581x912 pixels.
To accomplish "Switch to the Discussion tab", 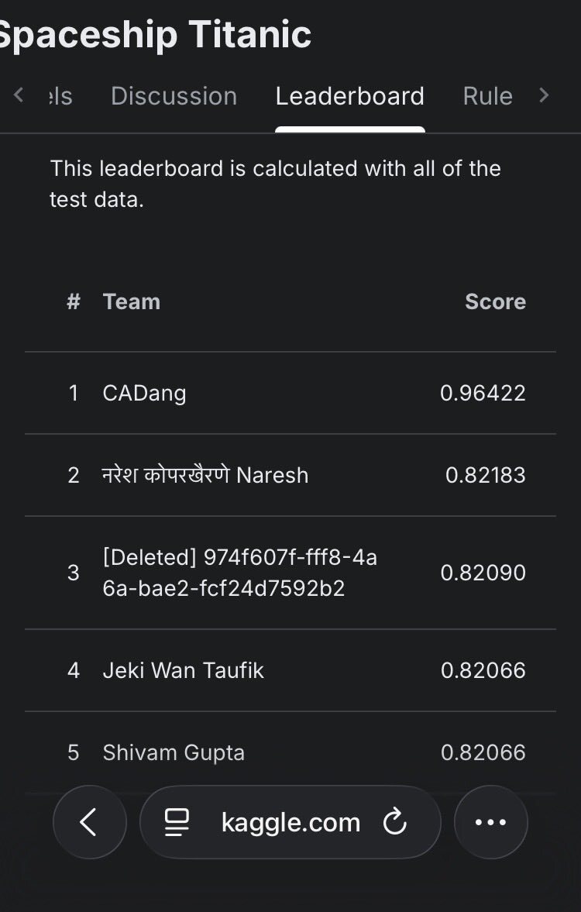I will 174,96.
